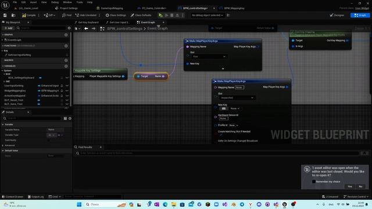
Task: Open My Blueprint settings gear
Action: pyautogui.click(x=69, y=28)
